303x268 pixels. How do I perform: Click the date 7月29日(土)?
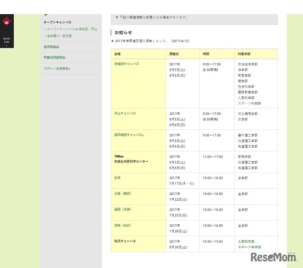178,231
